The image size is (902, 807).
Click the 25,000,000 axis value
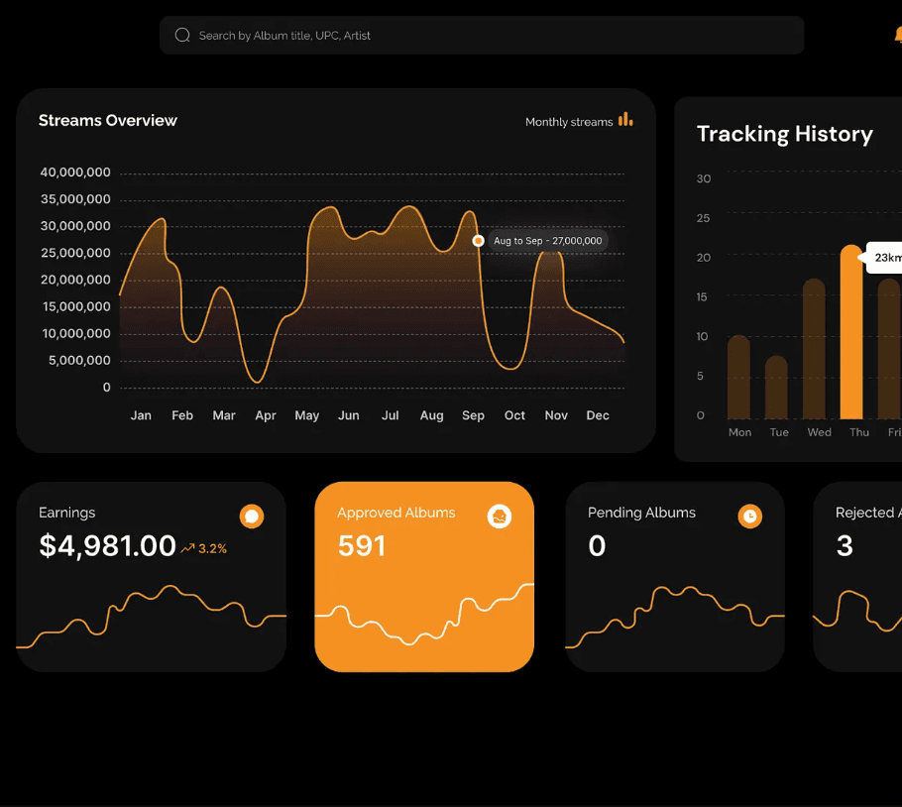(x=75, y=253)
